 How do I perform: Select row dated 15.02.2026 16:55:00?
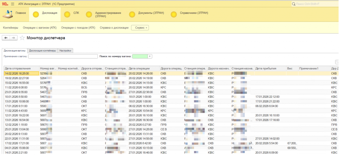coord(171,83)
